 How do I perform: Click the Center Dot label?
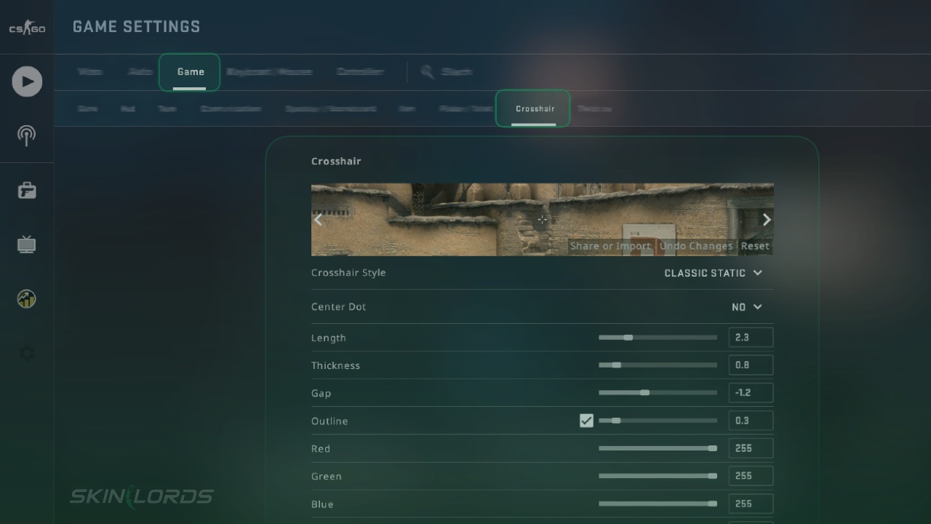click(338, 307)
